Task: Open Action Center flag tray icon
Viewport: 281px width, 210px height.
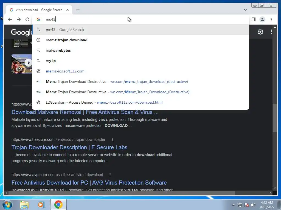Action: (x=247, y=205)
